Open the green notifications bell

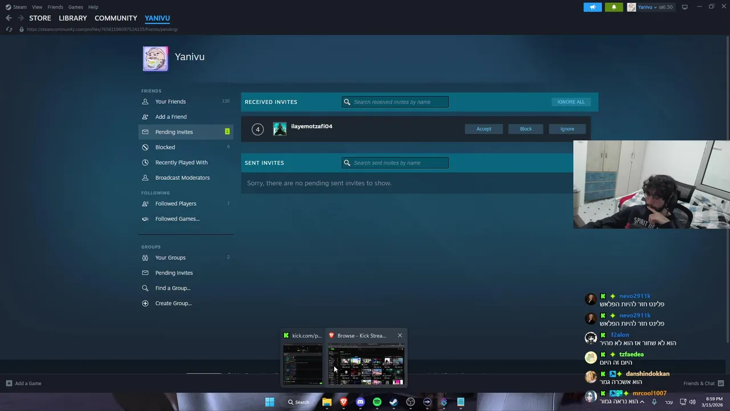(614, 7)
